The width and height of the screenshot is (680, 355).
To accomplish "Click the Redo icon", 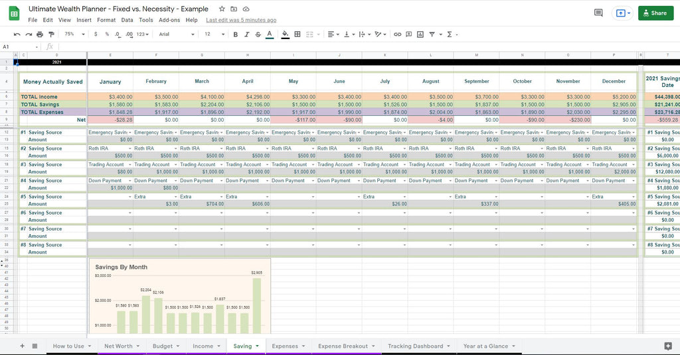I will point(29,34).
